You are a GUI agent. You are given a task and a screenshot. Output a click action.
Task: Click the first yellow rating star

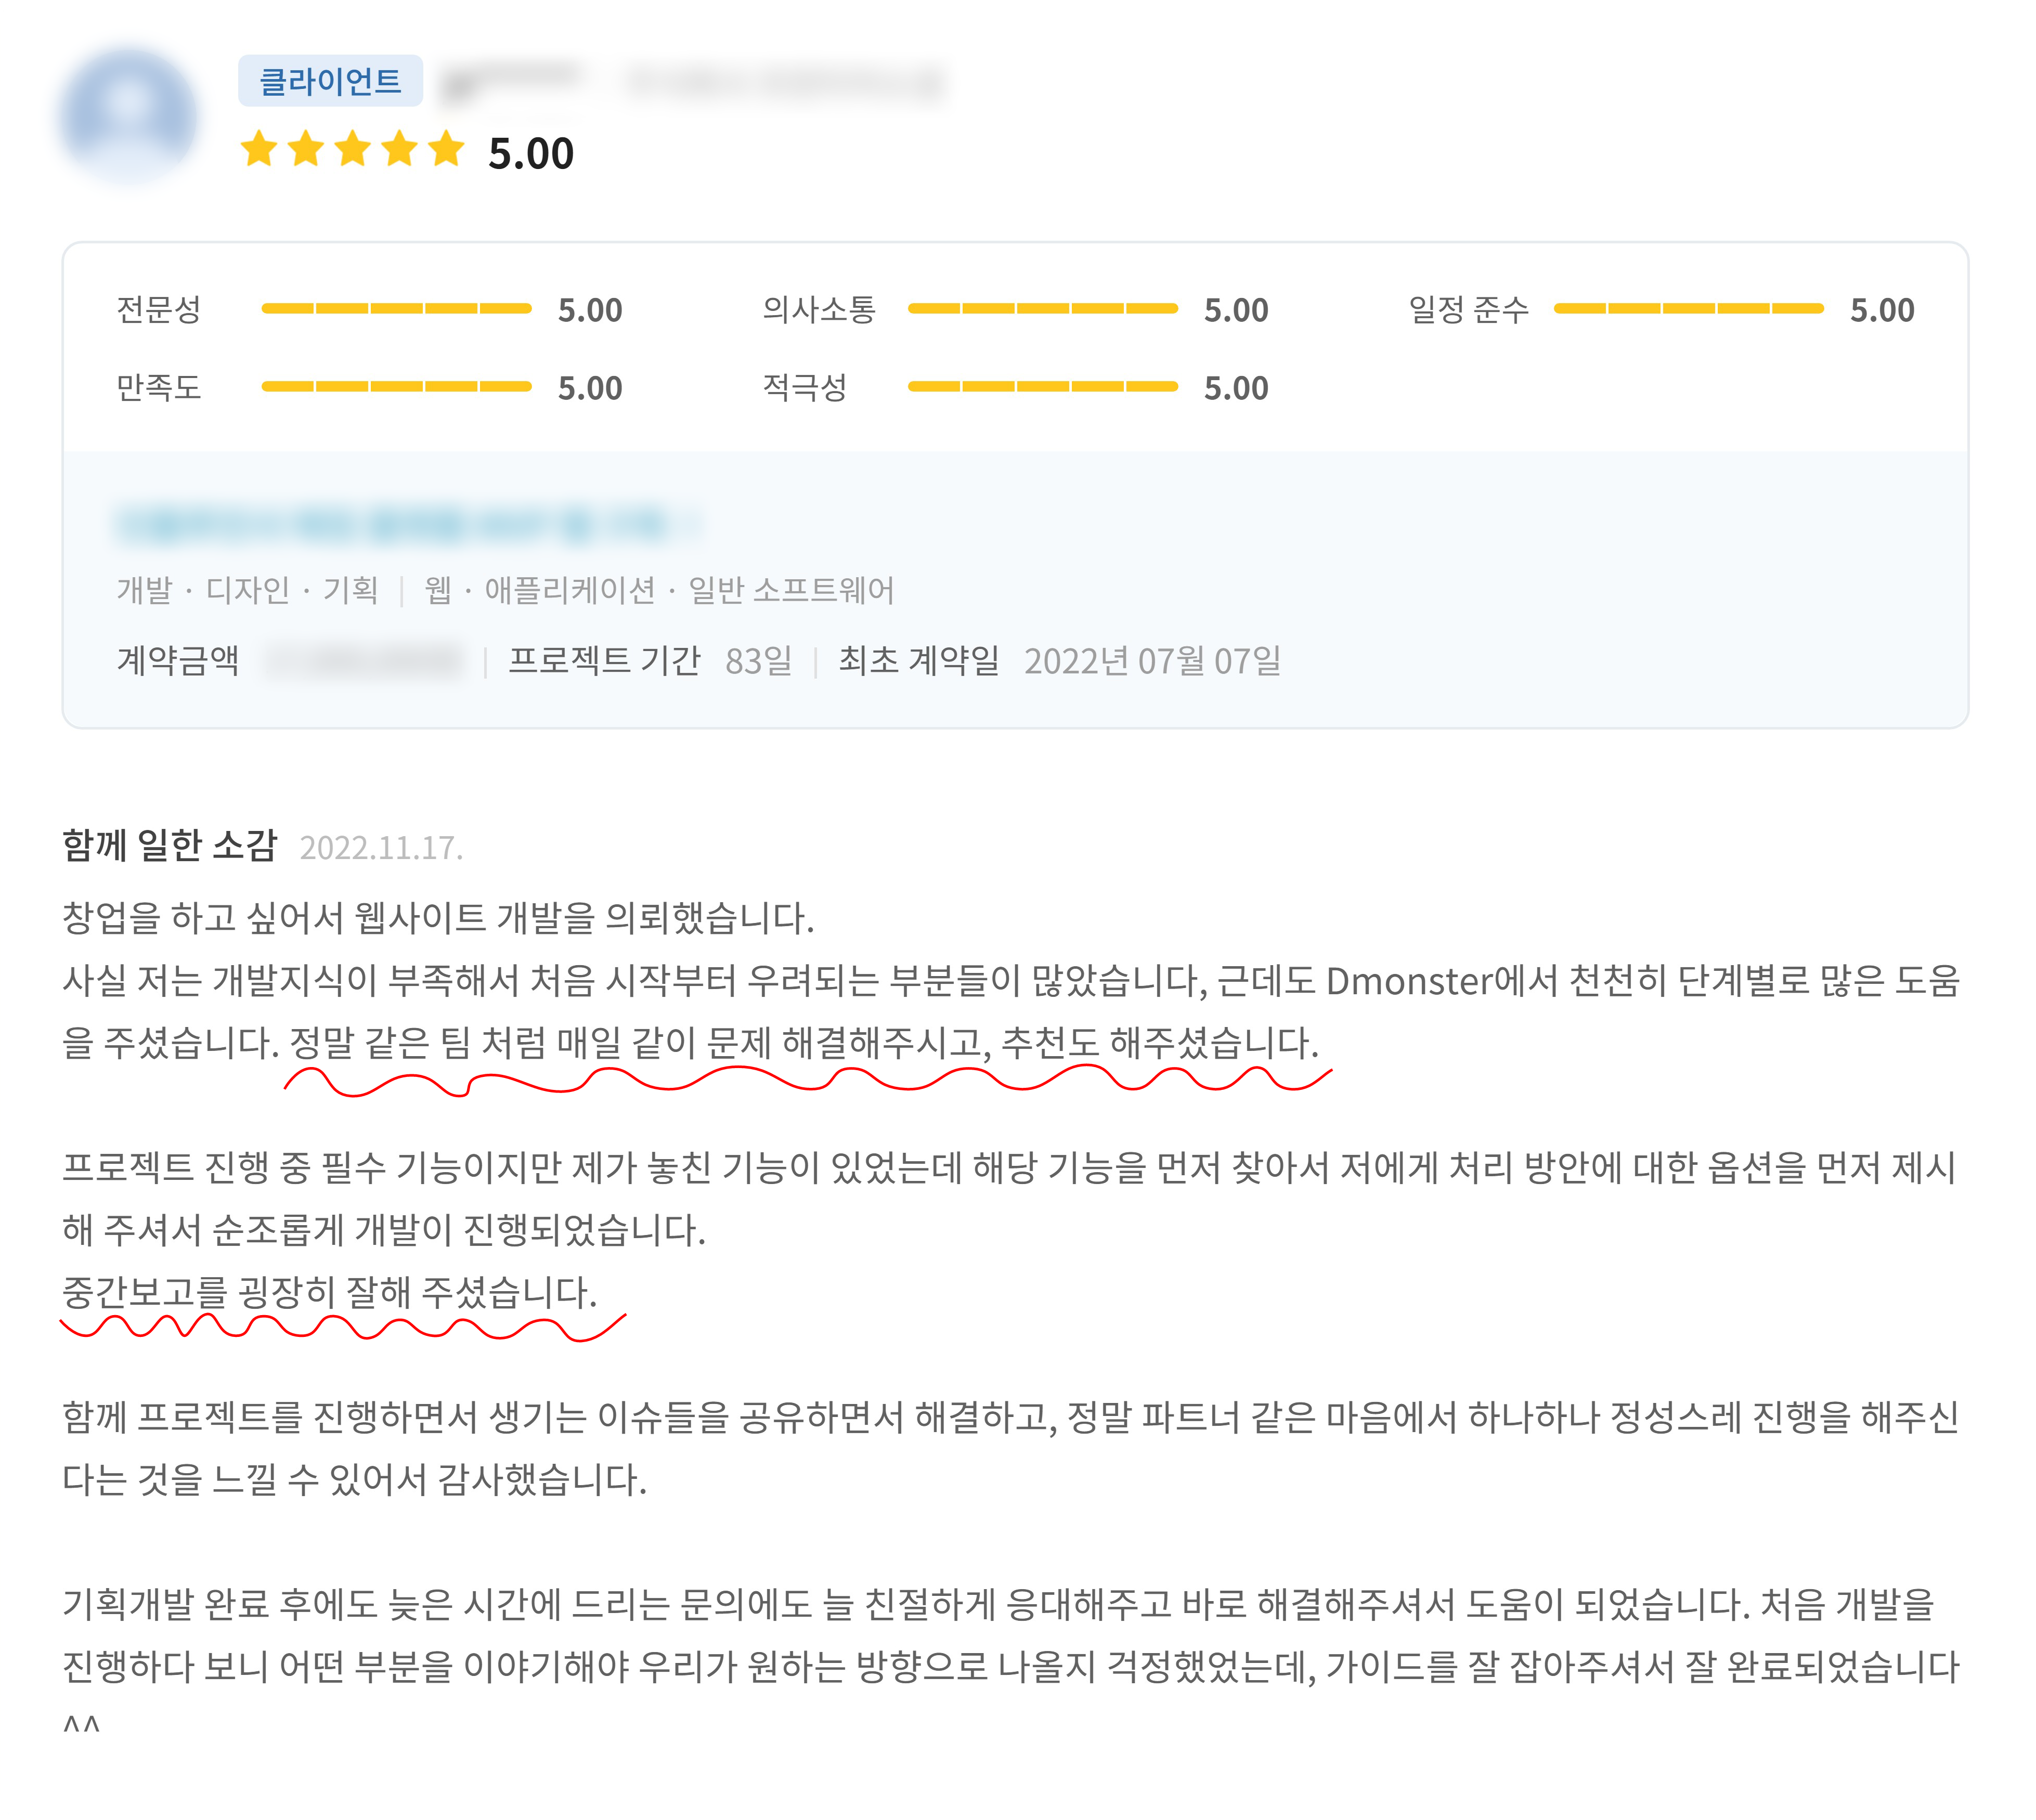pyautogui.click(x=259, y=149)
